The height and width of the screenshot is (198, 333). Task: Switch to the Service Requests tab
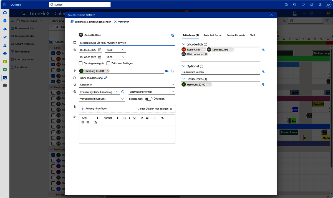pyautogui.click(x=236, y=35)
